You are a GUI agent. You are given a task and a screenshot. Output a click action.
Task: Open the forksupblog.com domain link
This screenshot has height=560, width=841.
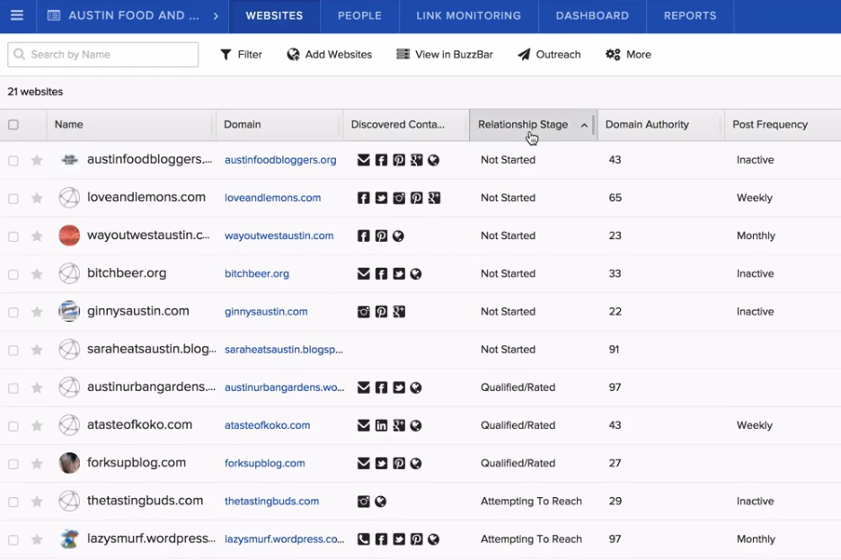pos(264,464)
